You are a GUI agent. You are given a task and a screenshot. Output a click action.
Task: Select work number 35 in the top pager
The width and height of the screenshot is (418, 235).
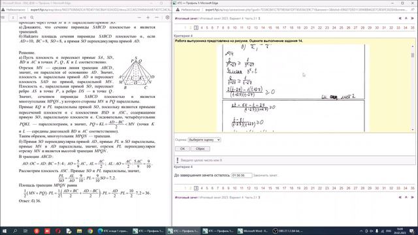[412, 27]
